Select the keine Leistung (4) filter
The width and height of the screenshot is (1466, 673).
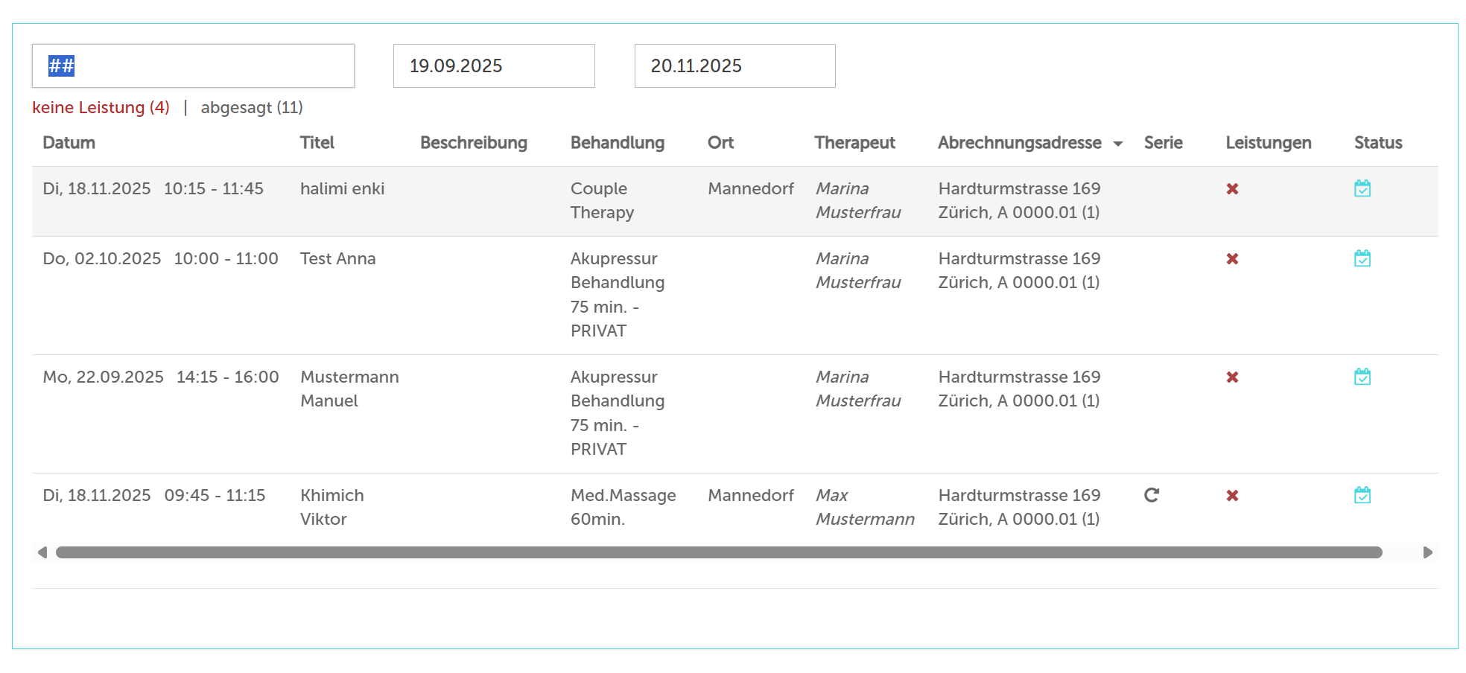[101, 108]
